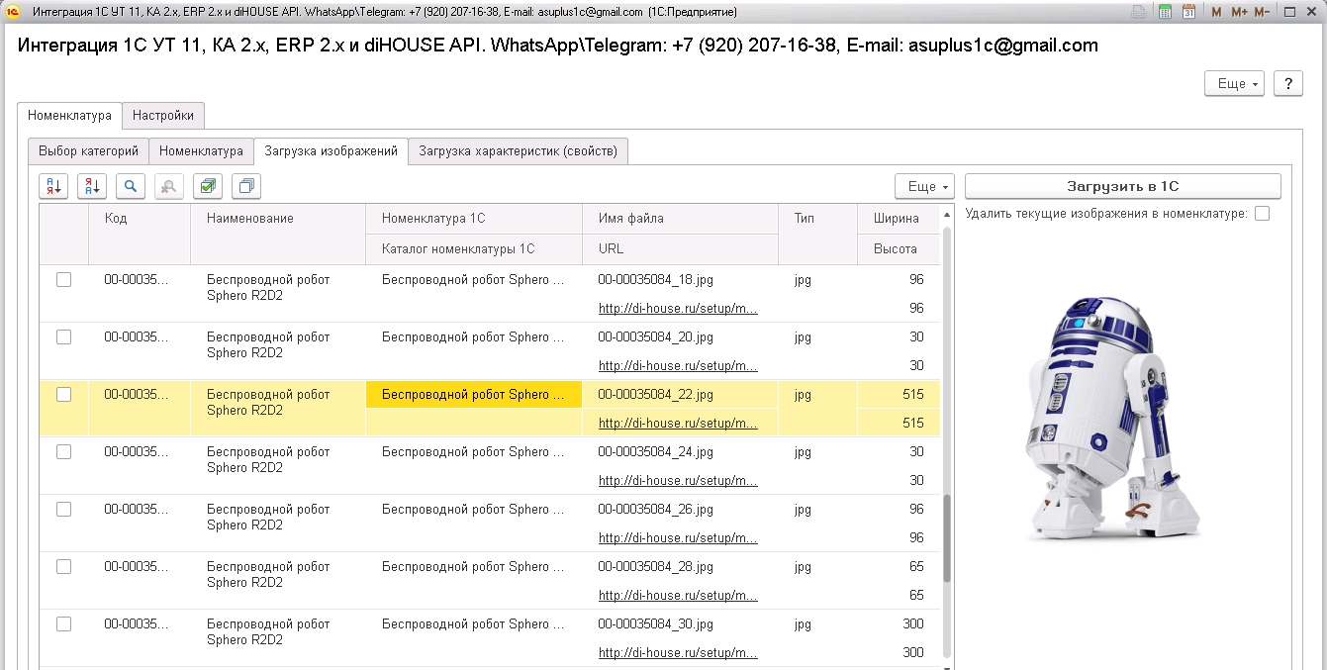This screenshot has width=1327, height=670.
Task: Click the 'Ширина' column header
Action: tap(899, 219)
